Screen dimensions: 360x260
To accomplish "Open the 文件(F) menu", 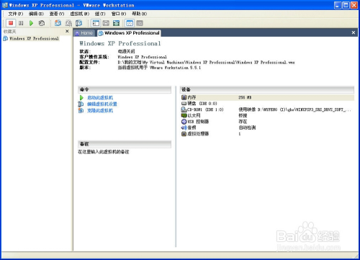I will (x=16, y=14).
